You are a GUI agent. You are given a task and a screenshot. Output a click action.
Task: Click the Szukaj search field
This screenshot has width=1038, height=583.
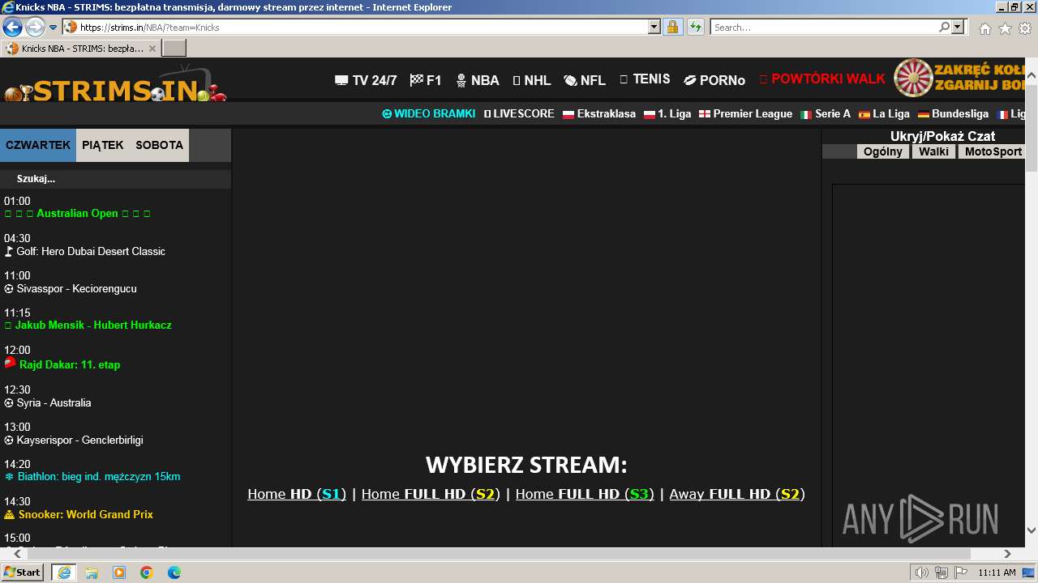[x=115, y=179]
